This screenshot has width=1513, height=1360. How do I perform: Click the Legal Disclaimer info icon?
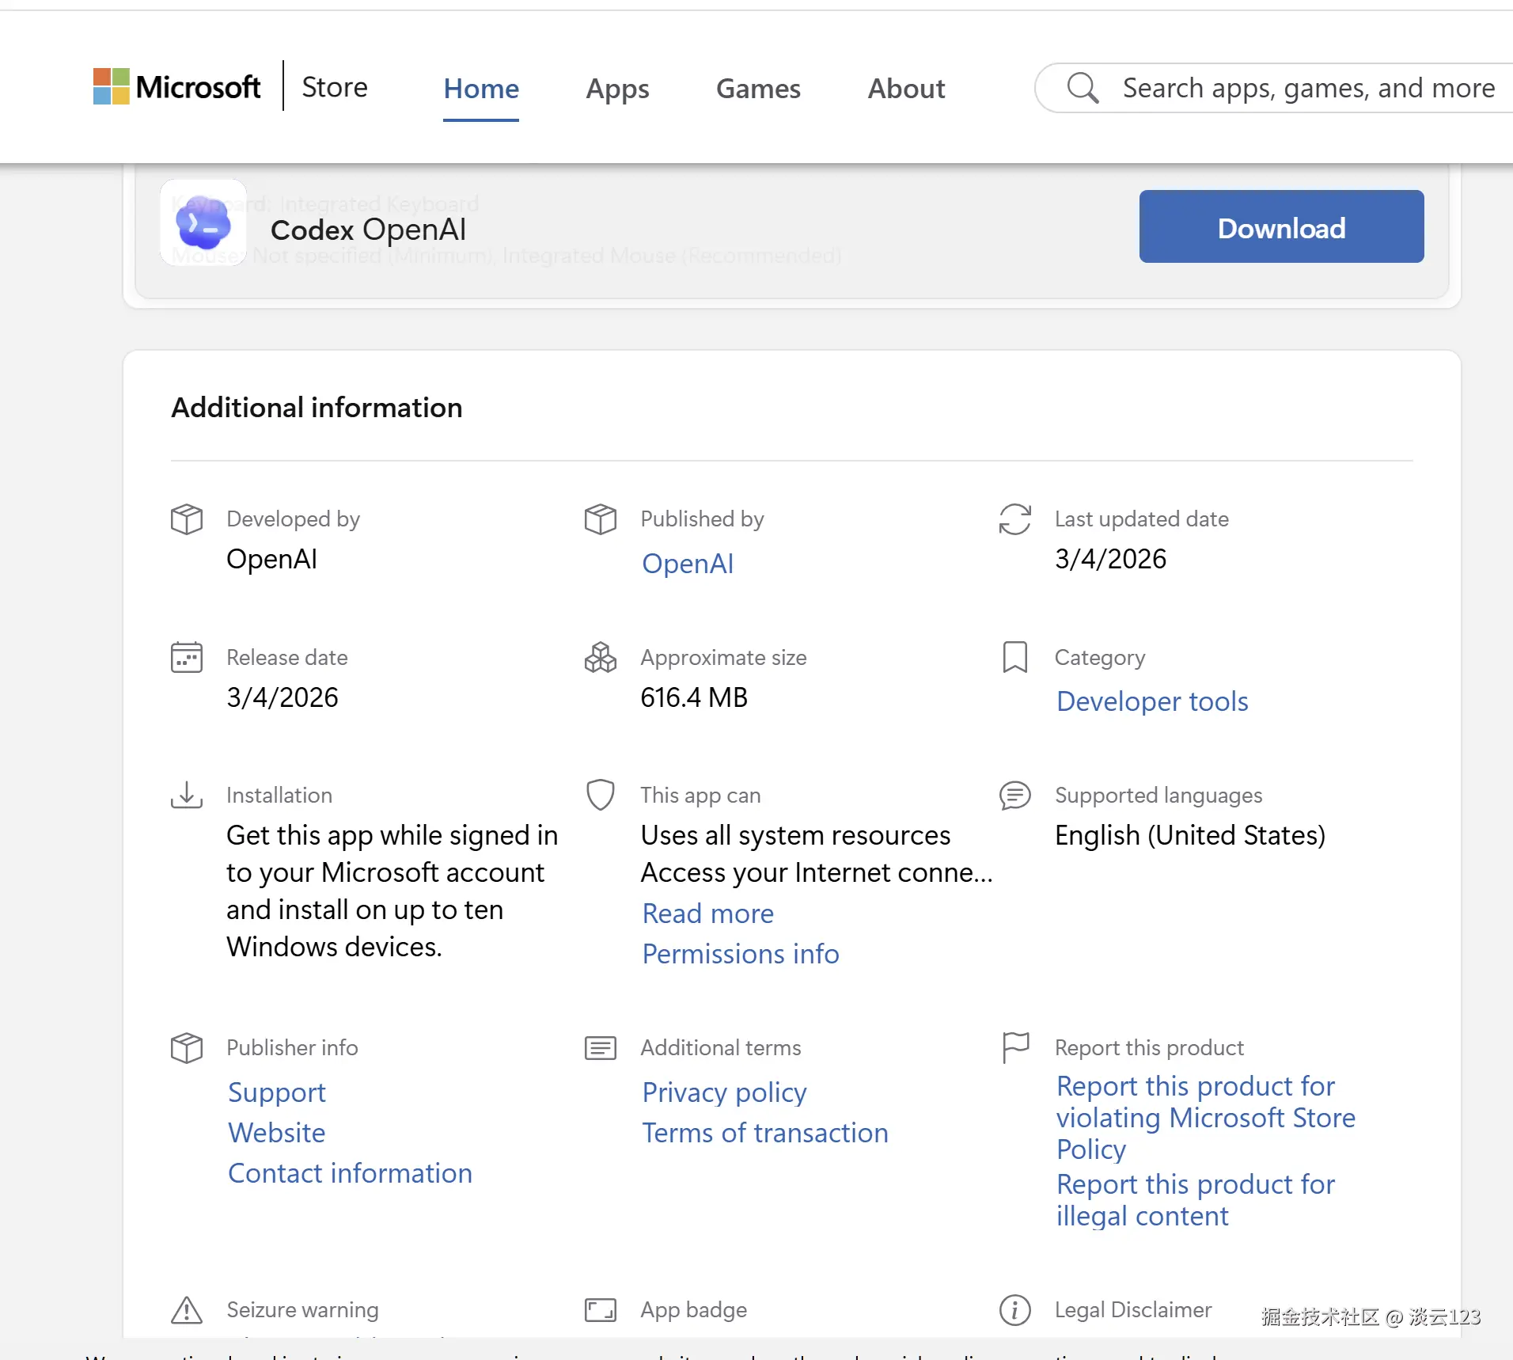tap(1014, 1310)
